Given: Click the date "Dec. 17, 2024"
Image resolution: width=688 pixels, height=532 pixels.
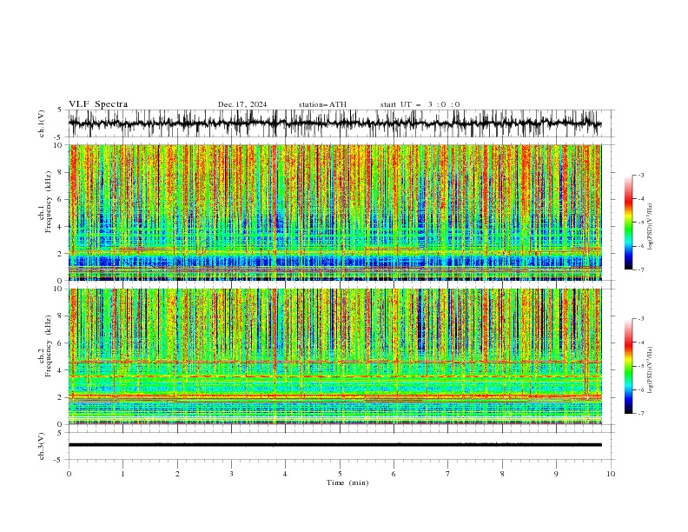Looking at the screenshot, I should 242,104.
